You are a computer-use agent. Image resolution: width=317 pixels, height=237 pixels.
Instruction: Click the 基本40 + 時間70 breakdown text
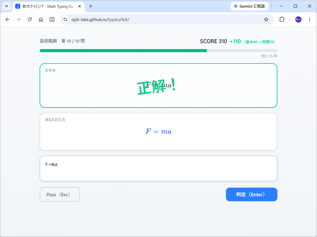pos(260,42)
